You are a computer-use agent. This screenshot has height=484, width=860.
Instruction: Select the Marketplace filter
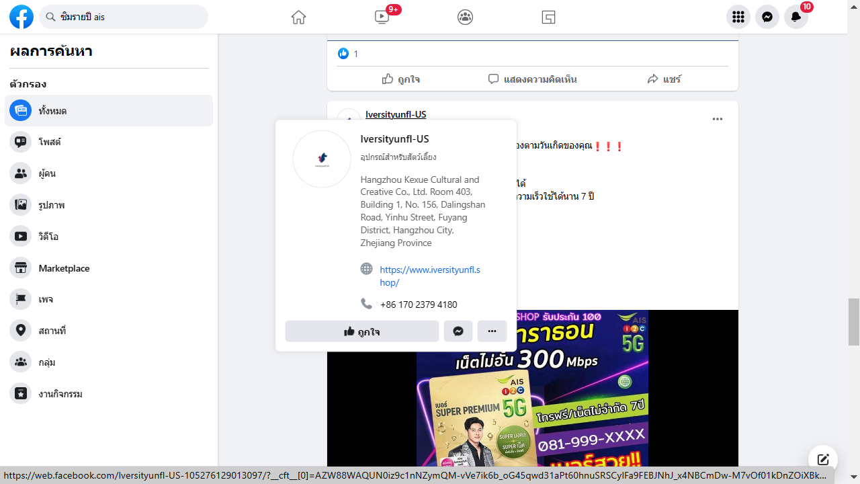pyautogui.click(x=109, y=268)
